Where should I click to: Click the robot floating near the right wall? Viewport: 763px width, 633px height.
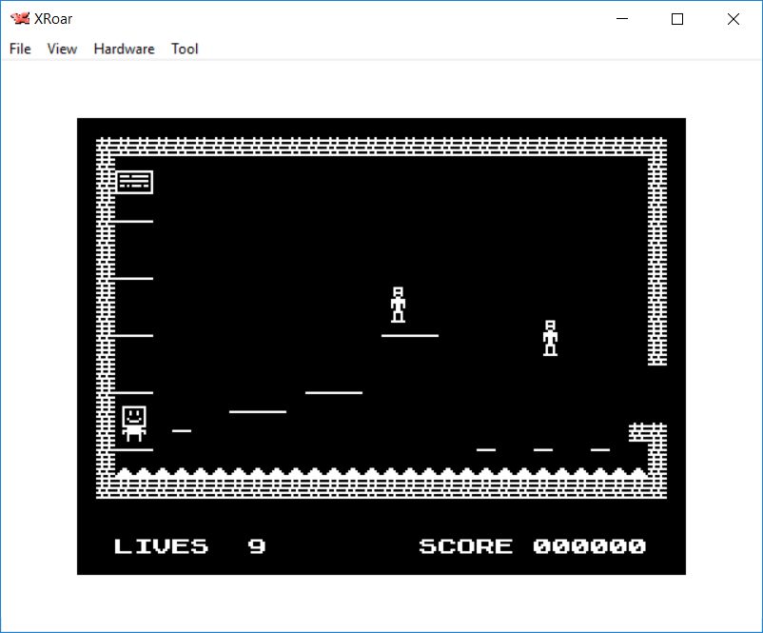tap(550, 338)
